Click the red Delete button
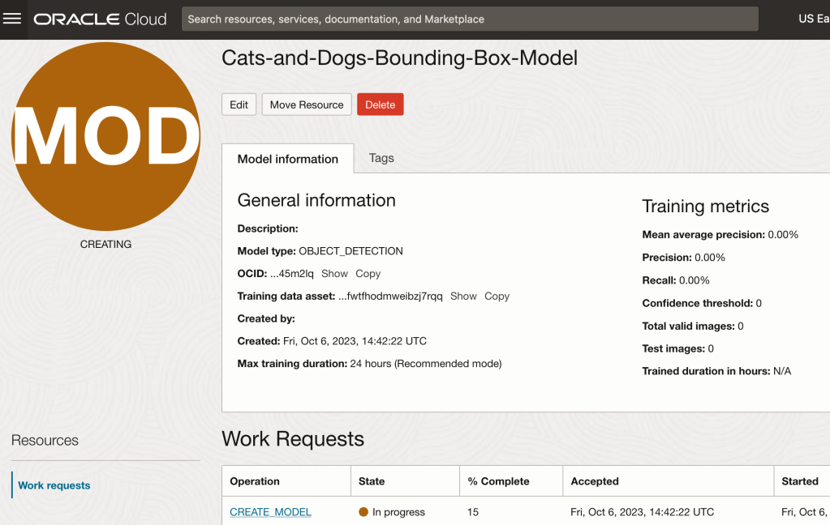The image size is (830, 525). (380, 105)
